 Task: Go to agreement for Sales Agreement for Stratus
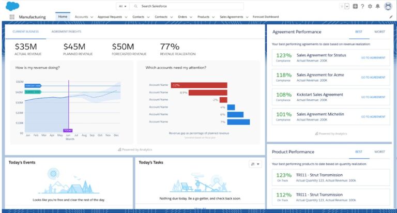[373, 57]
